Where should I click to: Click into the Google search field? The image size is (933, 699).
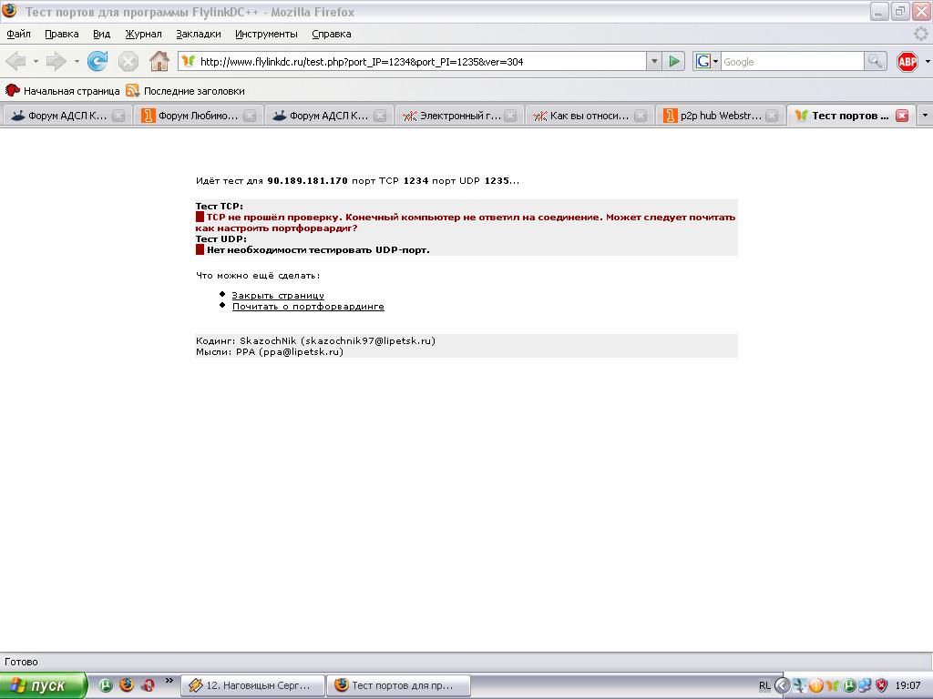coord(791,62)
